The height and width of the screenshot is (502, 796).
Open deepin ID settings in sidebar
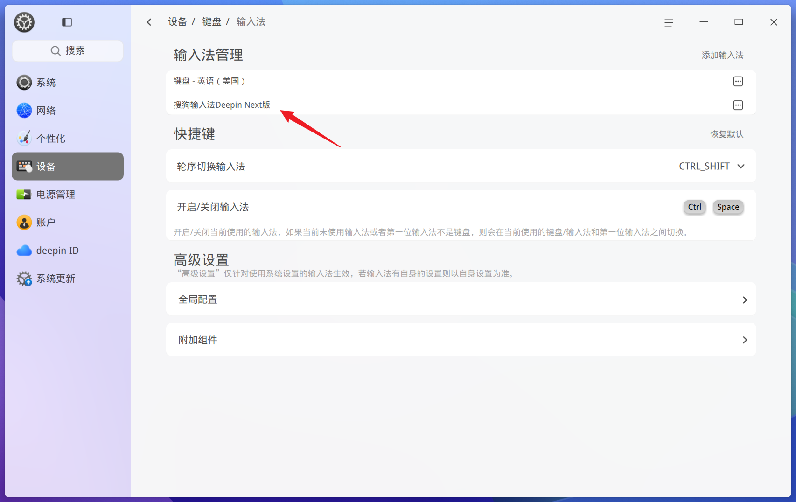pyautogui.click(x=68, y=251)
